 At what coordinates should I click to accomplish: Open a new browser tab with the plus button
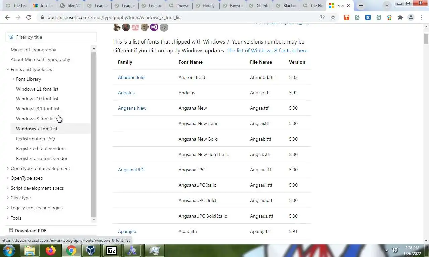point(361,6)
